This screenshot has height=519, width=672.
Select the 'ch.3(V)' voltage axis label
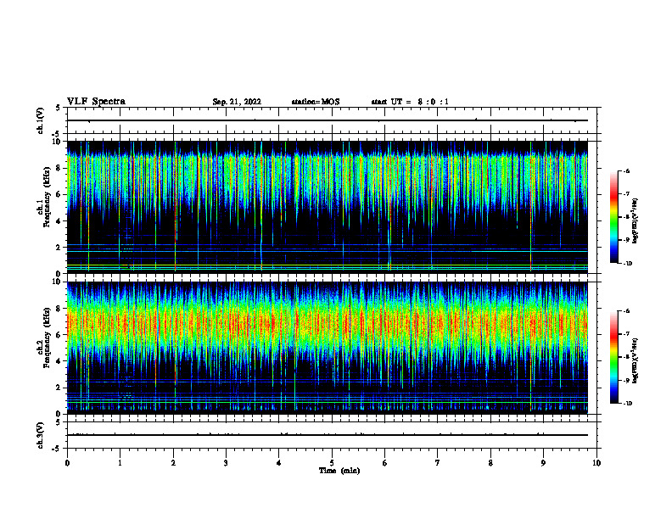point(40,435)
